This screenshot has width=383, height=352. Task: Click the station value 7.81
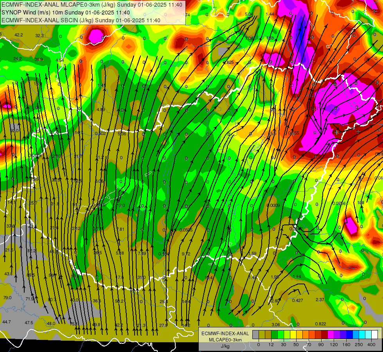[120, 229]
